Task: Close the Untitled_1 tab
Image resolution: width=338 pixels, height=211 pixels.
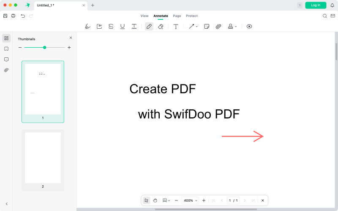Action: point(84,5)
